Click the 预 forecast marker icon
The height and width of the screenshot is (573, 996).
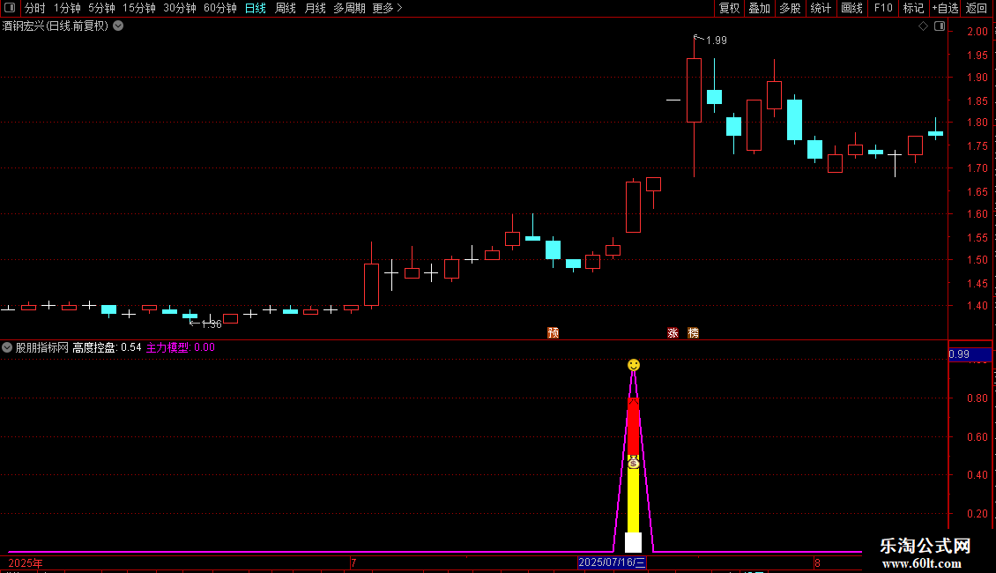click(x=554, y=333)
